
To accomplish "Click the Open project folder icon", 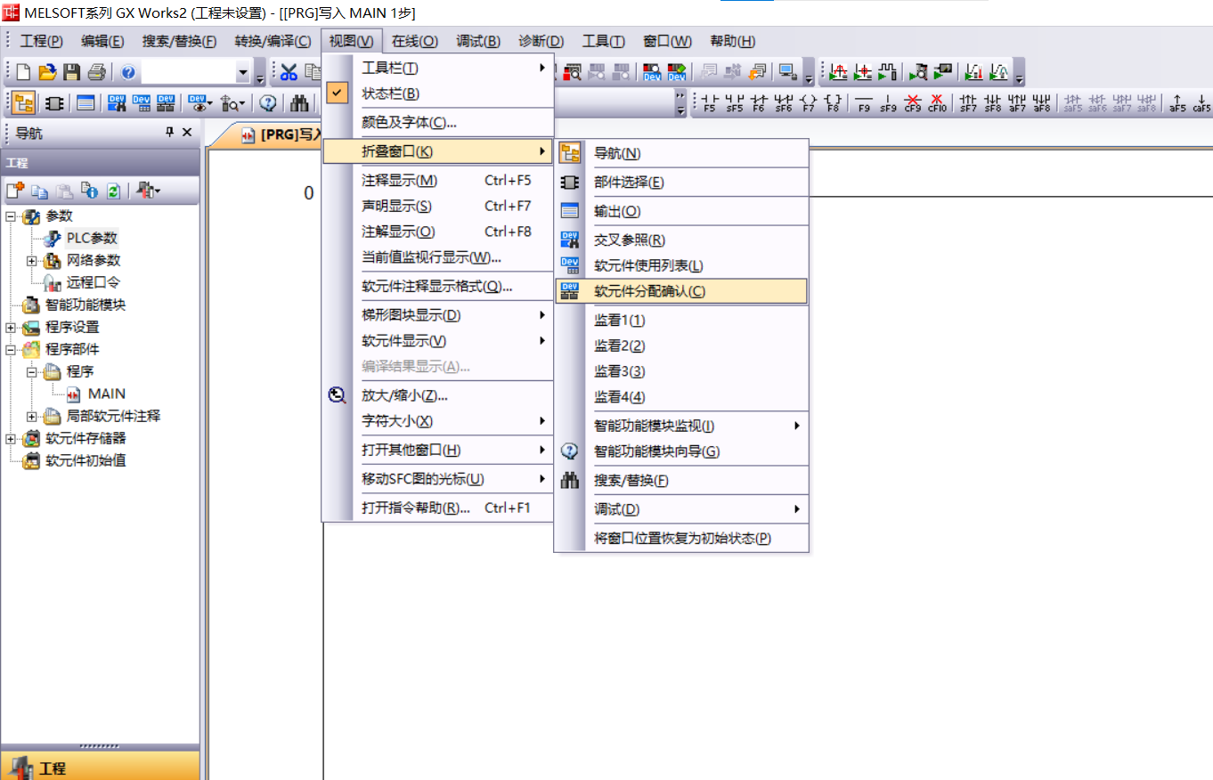I will coord(47,72).
